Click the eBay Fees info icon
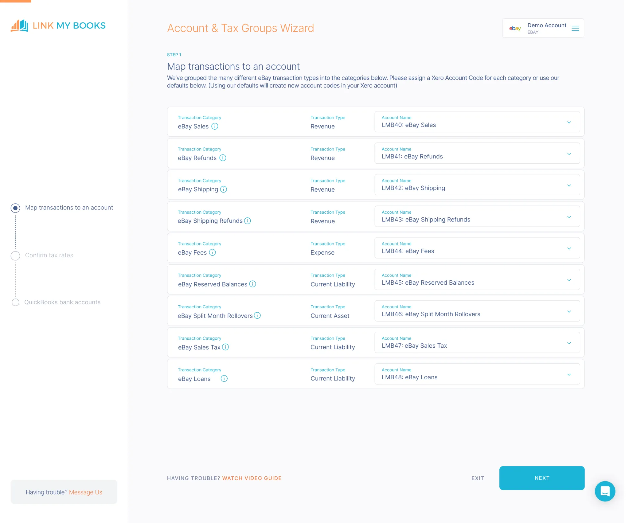The image size is (629, 523). pos(212,252)
